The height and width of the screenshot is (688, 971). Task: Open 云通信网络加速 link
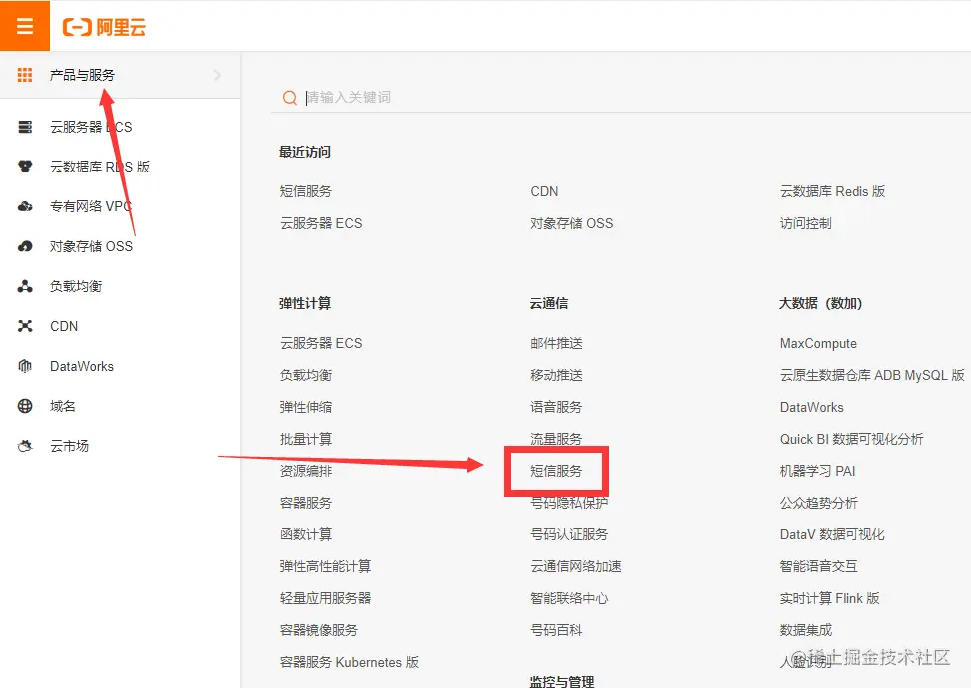(575, 566)
